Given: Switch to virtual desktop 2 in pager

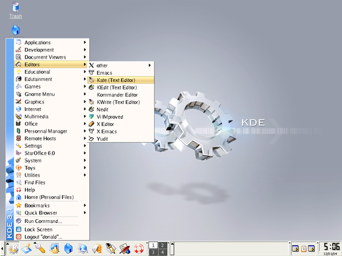Looking at the screenshot, I should click(x=162, y=245).
